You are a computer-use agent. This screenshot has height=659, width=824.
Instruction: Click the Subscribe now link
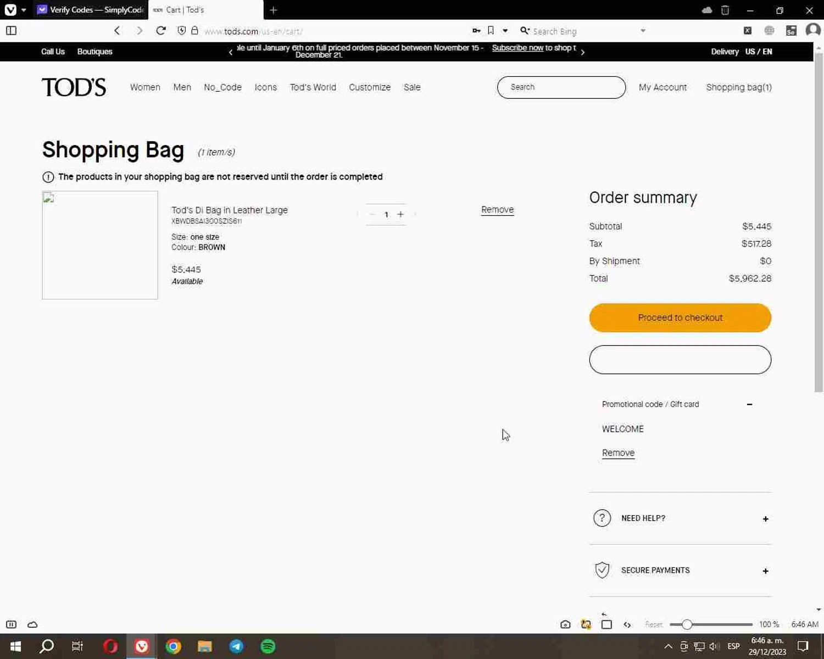pyautogui.click(x=517, y=48)
